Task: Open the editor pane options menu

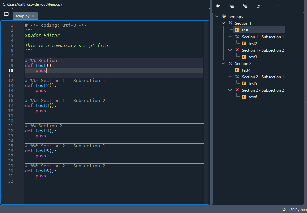Action: [203, 14]
